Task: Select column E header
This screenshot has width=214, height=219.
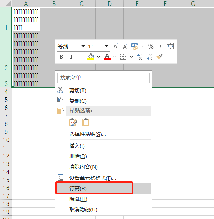Action: [x=137, y=3]
